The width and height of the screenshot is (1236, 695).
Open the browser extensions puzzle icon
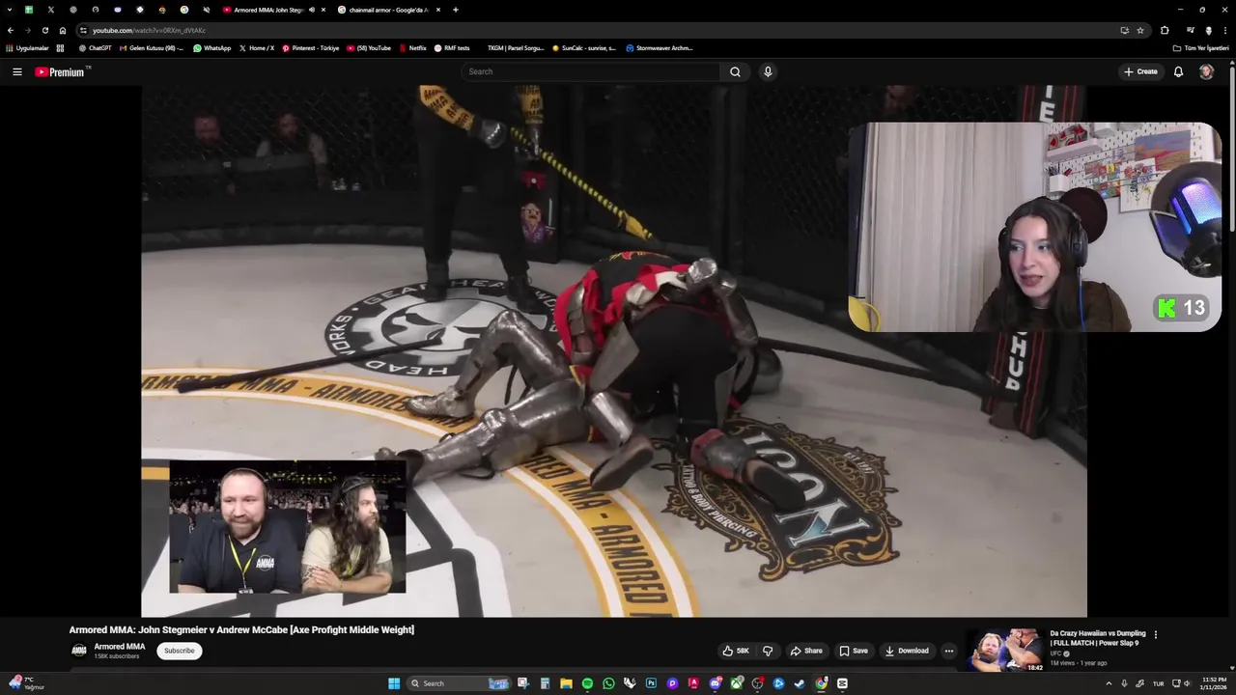pos(1165,30)
